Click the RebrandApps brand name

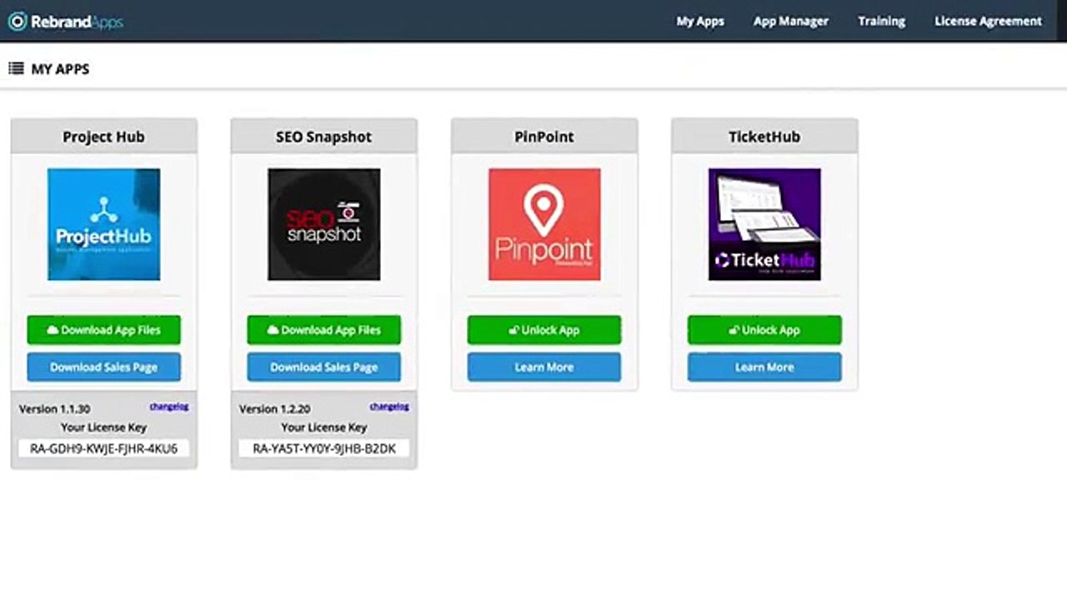[x=77, y=22]
